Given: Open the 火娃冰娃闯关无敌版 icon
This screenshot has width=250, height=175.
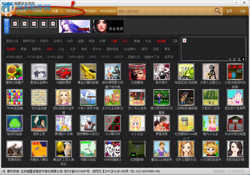Looking at the screenshot, I should pos(235,72).
